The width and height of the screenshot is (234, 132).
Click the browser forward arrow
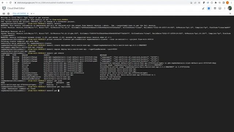click(7, 3)
